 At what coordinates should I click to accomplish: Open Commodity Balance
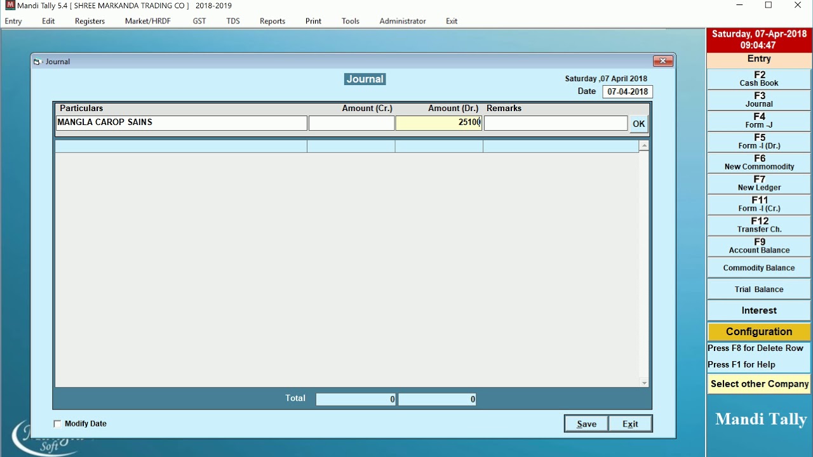point(759,268)
